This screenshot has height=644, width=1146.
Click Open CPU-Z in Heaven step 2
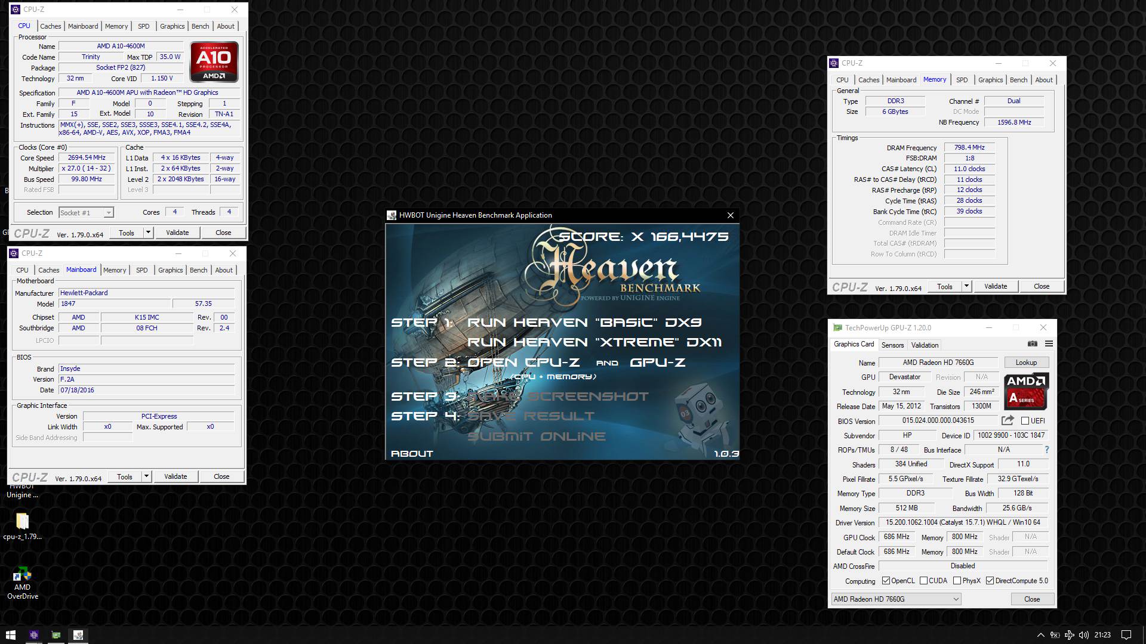click(x=523, y=363)
